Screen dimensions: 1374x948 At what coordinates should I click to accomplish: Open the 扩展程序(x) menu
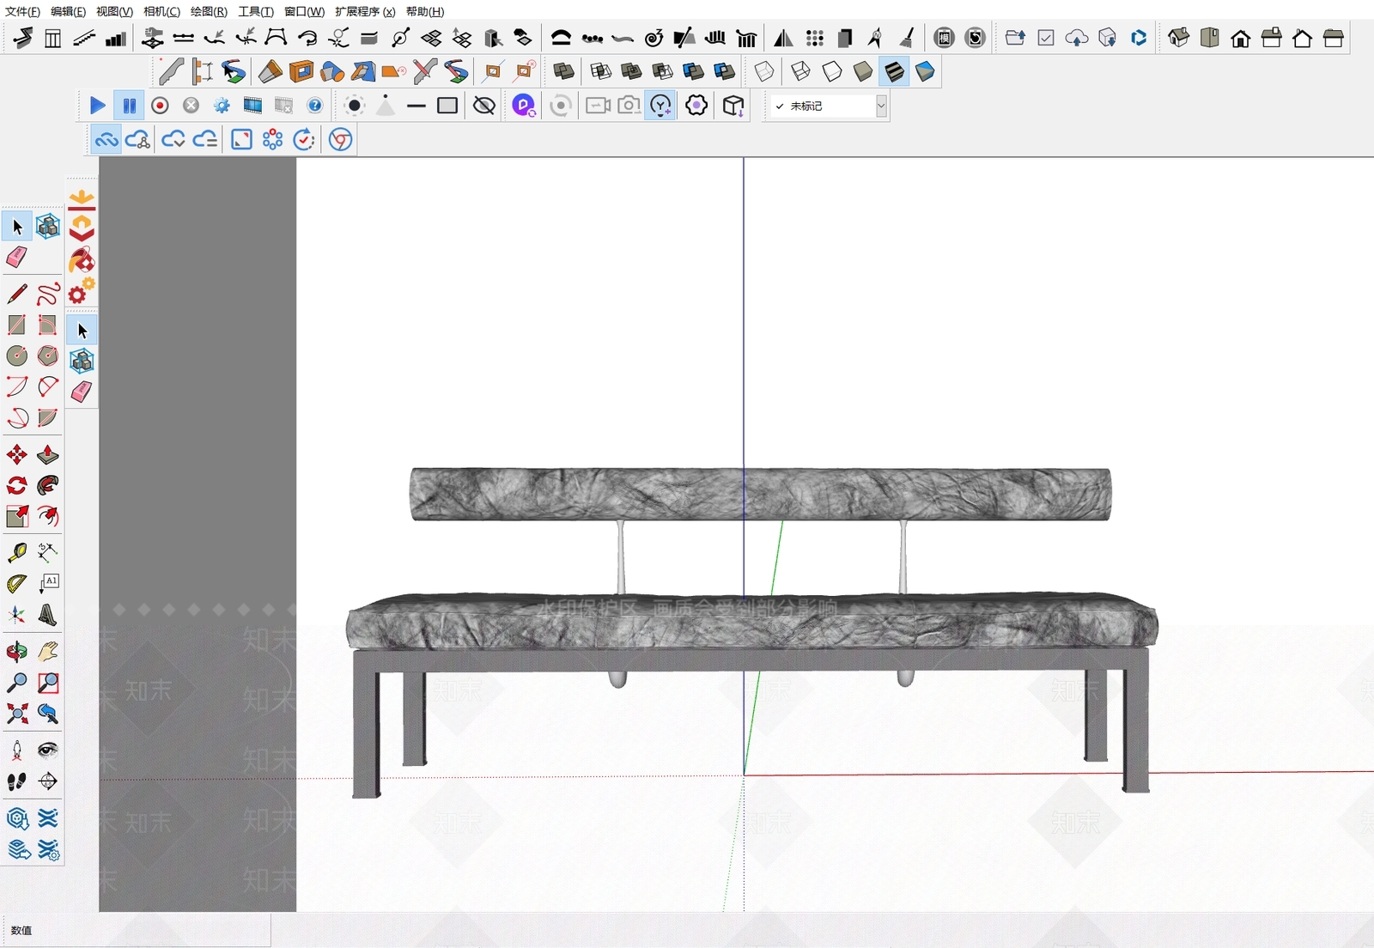point(365,11)
